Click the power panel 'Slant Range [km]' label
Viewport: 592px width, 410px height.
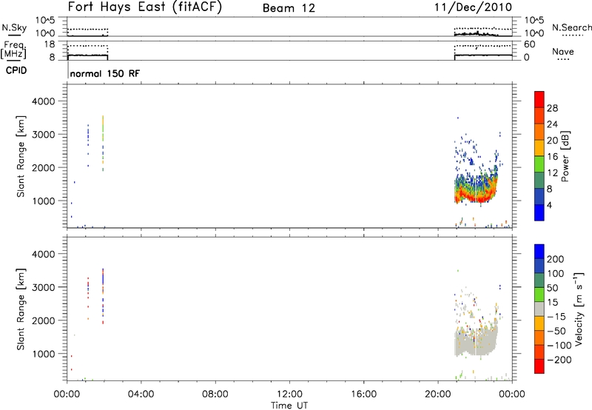(x=21, y=156)
